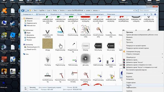Open Avast Free Antivirus desktop icon
Viewport: 164px width, 92px height.
4,13
